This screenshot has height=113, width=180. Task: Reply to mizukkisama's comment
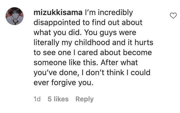tap(84, 99)
